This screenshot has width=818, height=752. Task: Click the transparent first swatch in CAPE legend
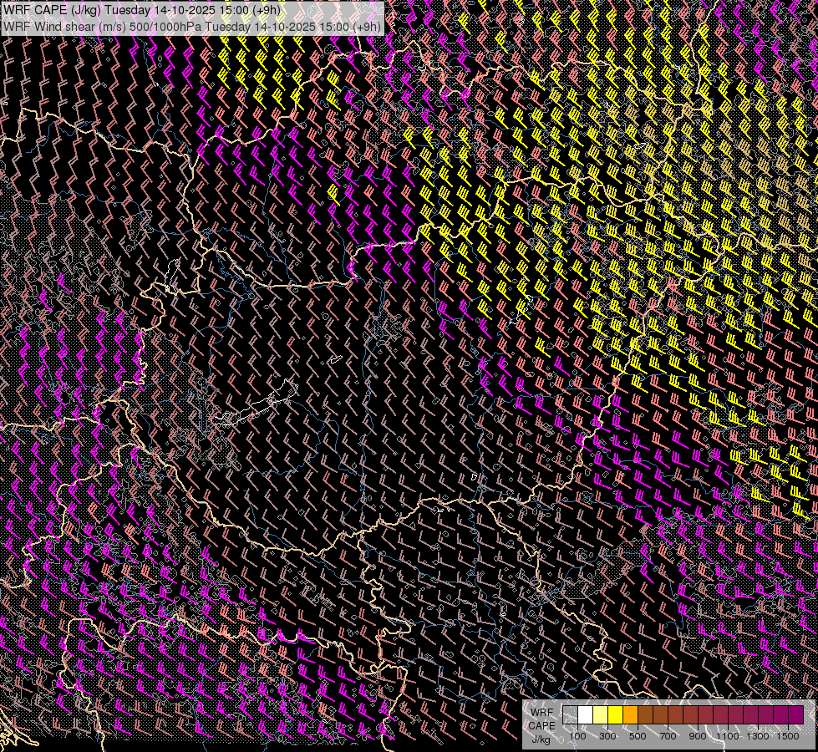coord(570,714)
